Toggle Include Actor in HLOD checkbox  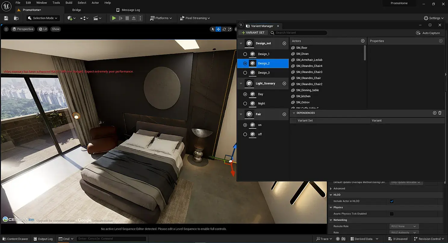tap(392, 201)
